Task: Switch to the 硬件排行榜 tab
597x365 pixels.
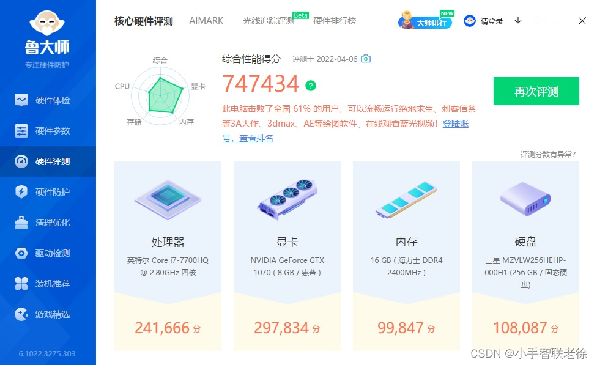Action: coord(335,21)
